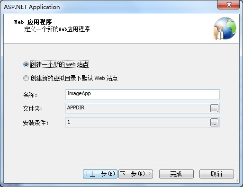Click the globe web application icon
Screen dimensions: 243x187
tap(225, 28)
